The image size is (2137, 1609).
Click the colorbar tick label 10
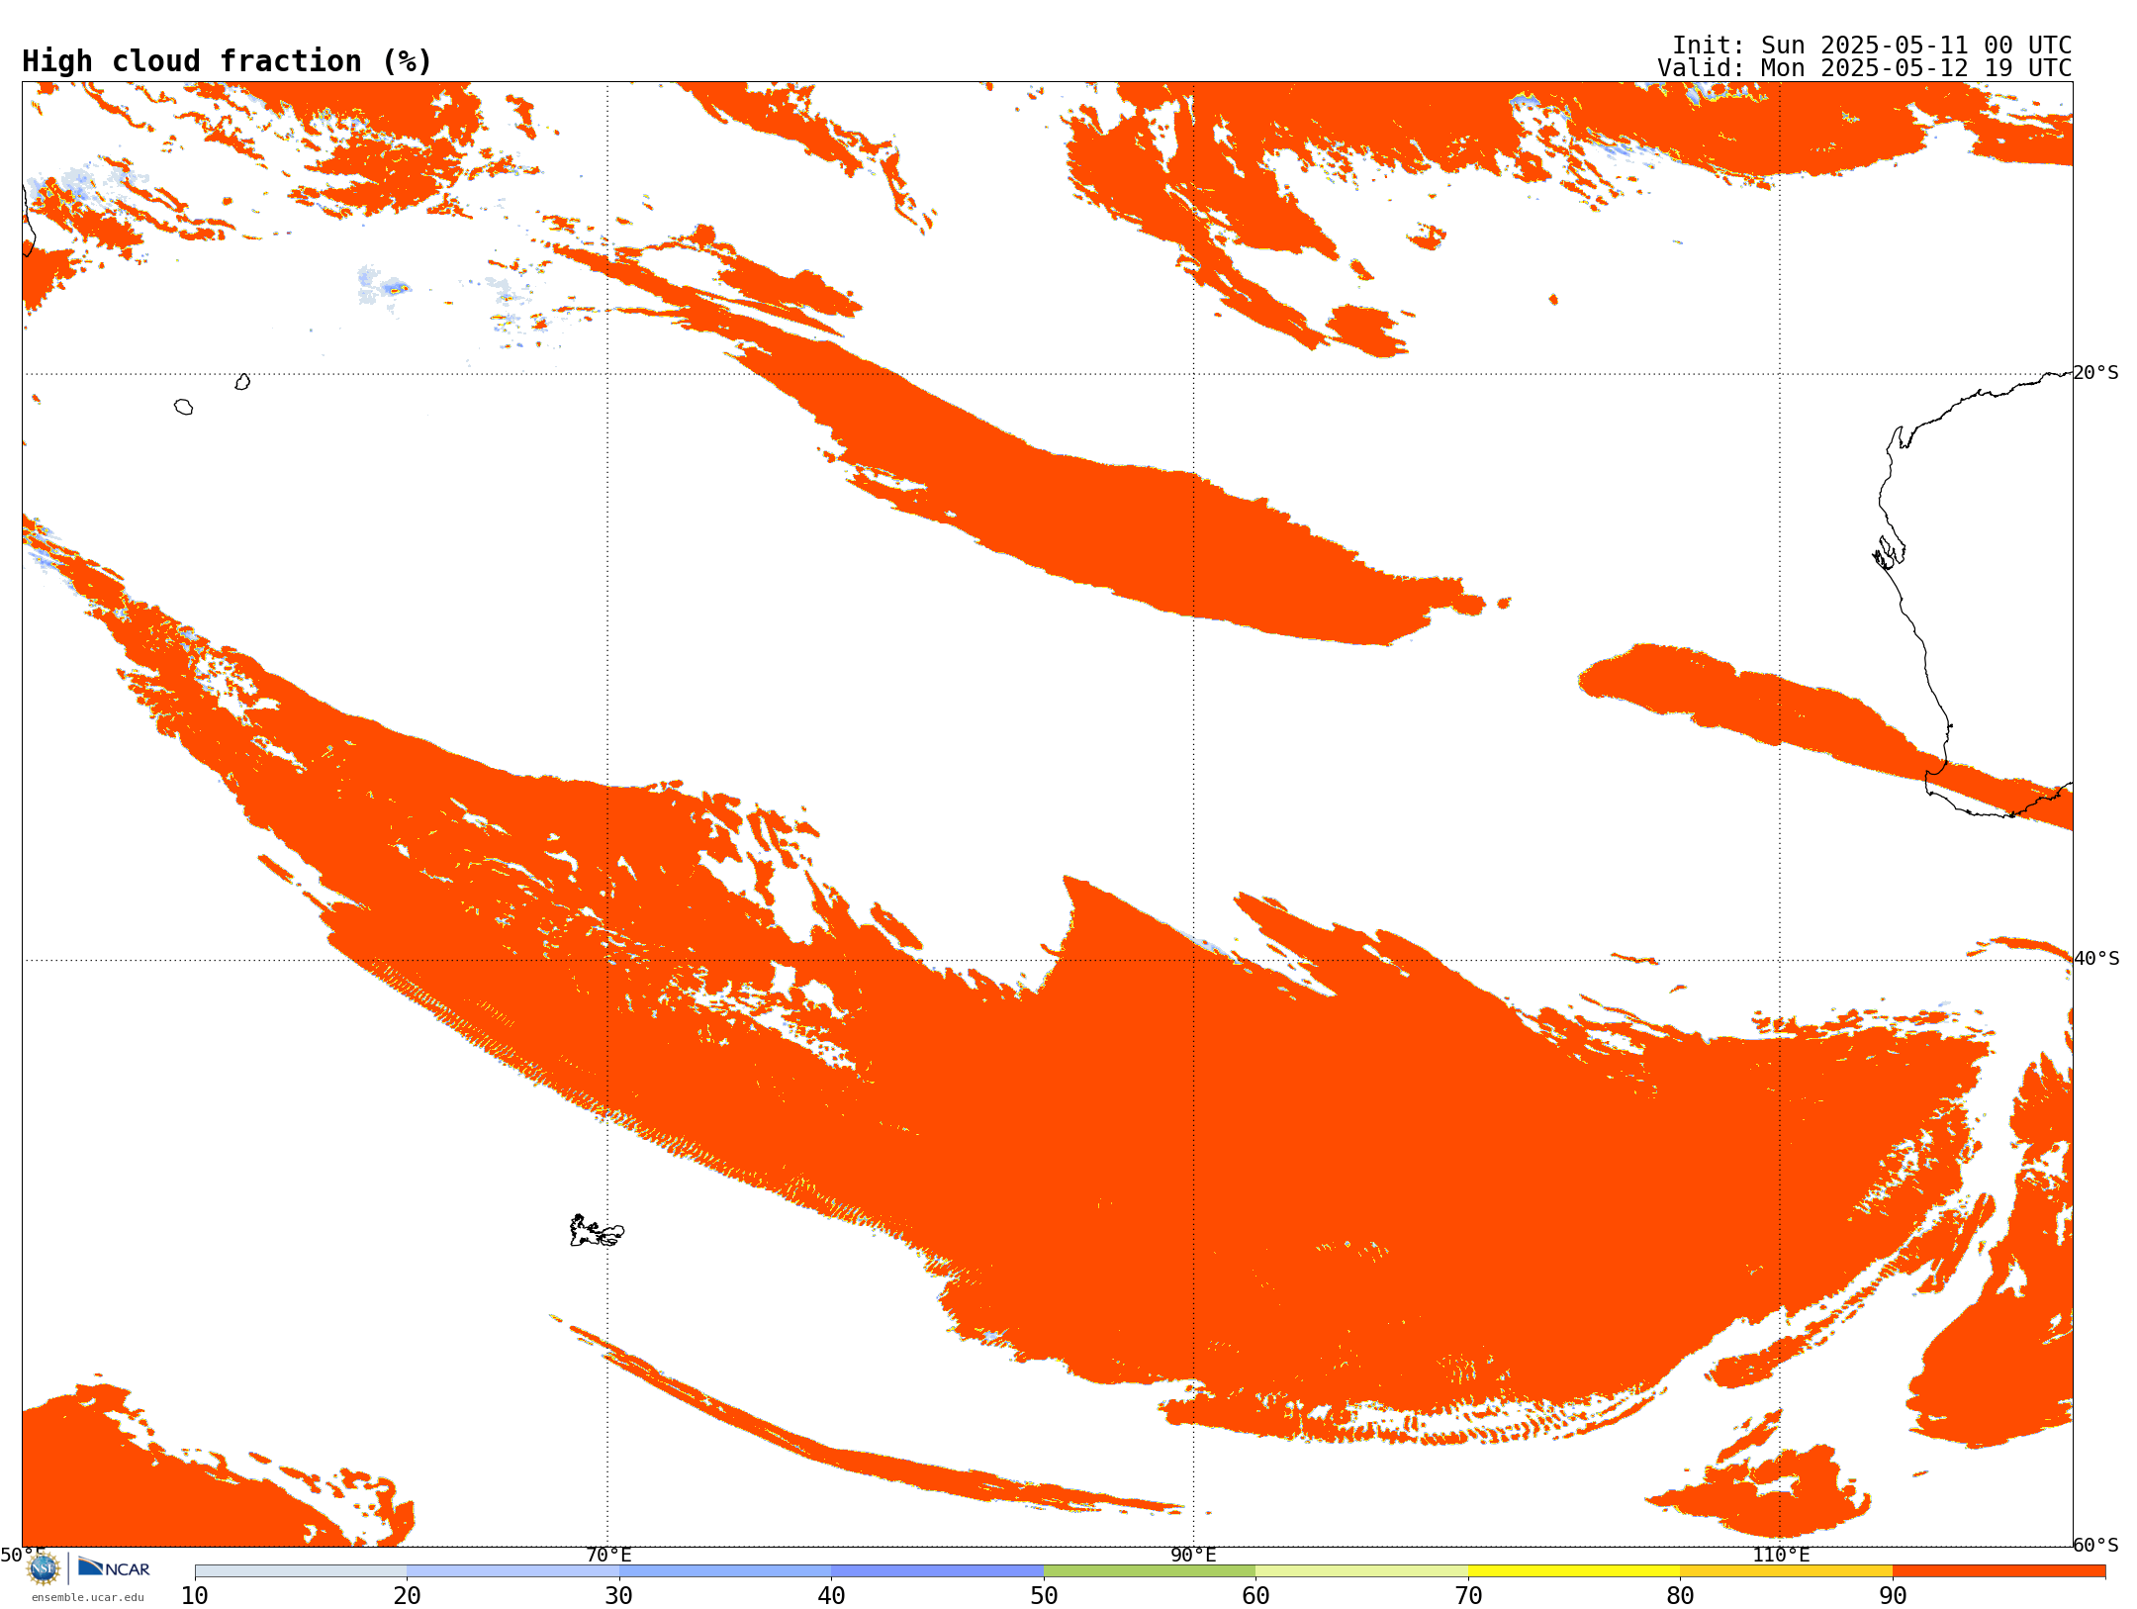[x=195, y=1596]
